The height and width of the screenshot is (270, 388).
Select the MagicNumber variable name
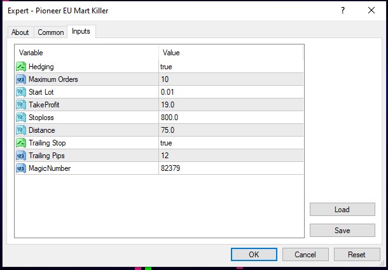tap(50, 168)
